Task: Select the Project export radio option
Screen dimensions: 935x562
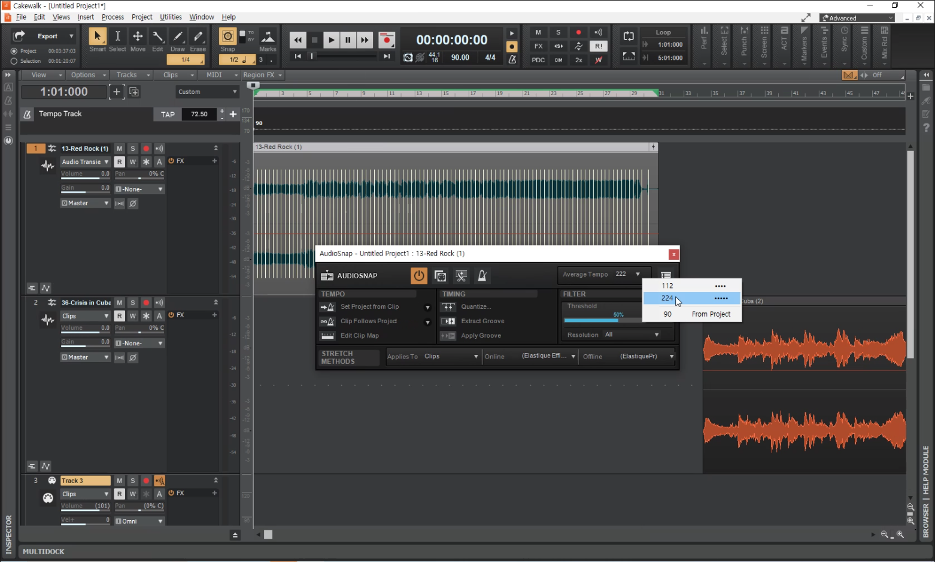Action: 14,51
